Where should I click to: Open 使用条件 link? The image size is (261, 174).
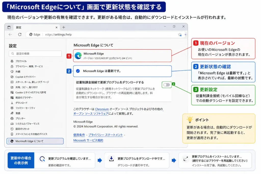coord(79,135)
